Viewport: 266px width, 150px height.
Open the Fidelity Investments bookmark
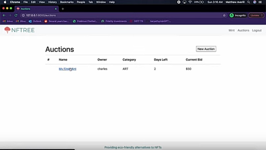click(x=114, y=21)
